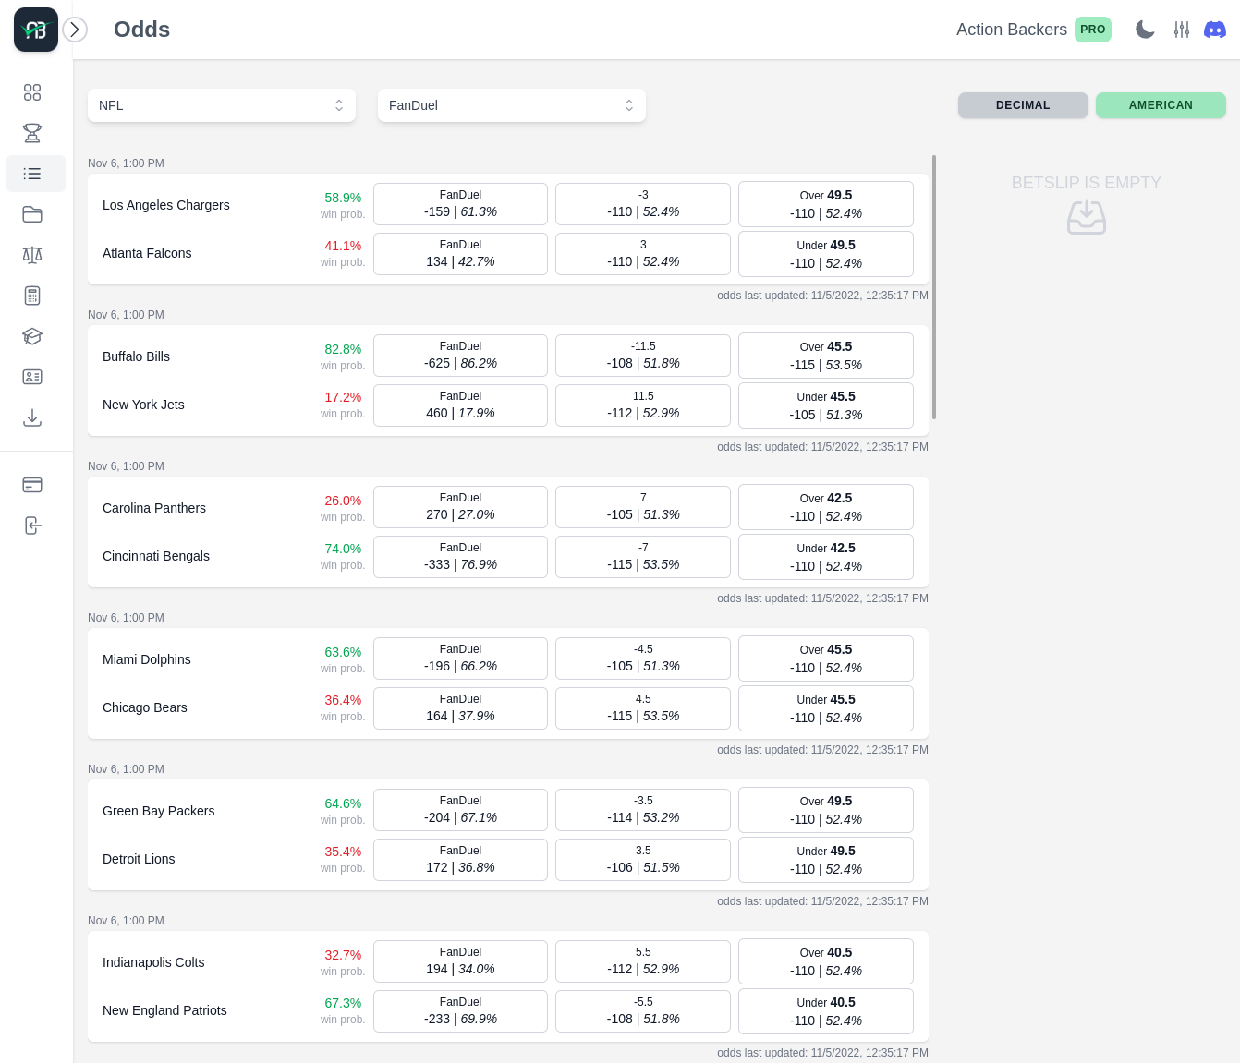
Task: Select Bears spread 4.5
Action: coord(643,708)
